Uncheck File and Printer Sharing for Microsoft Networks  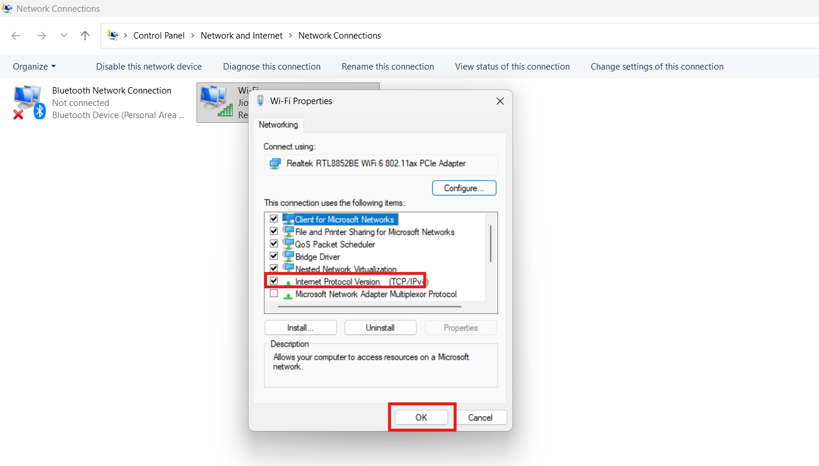[x=273, y=232]
